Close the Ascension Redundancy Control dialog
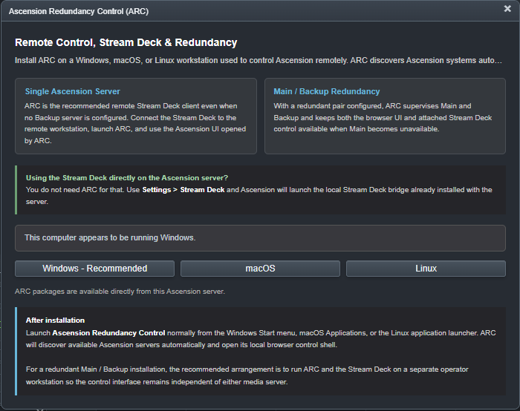This screenshot has width=520, height=411. click(507, 9)
